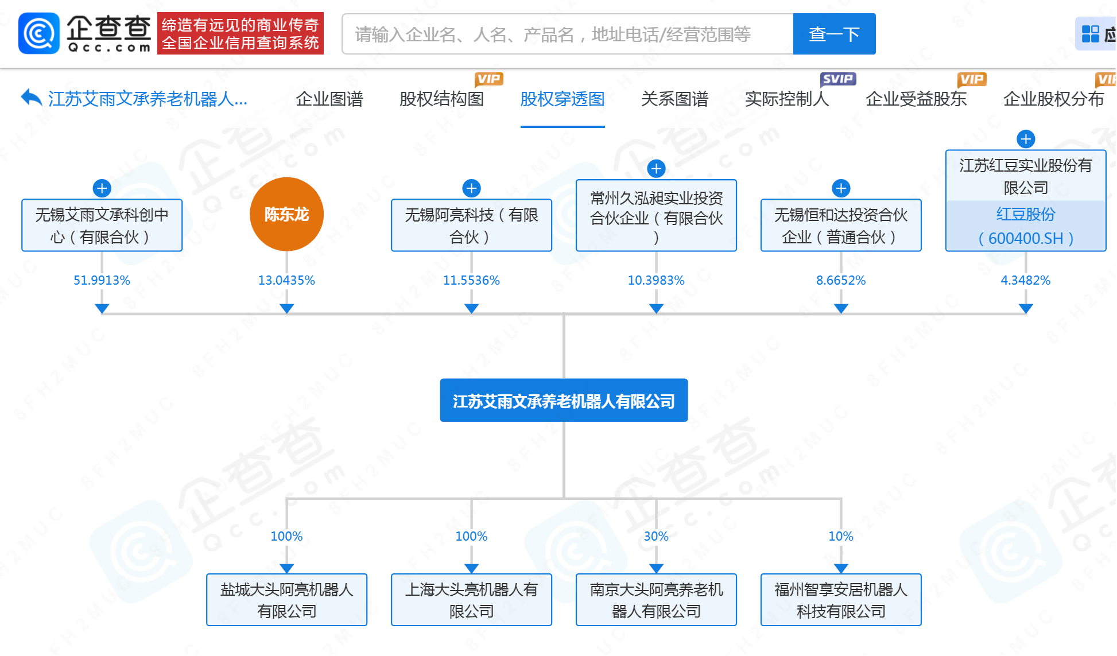The image size is (1117, 656).
Task: Open the 南京大头阿亮养老机器人有限公司 node
Action: (656, 599)
